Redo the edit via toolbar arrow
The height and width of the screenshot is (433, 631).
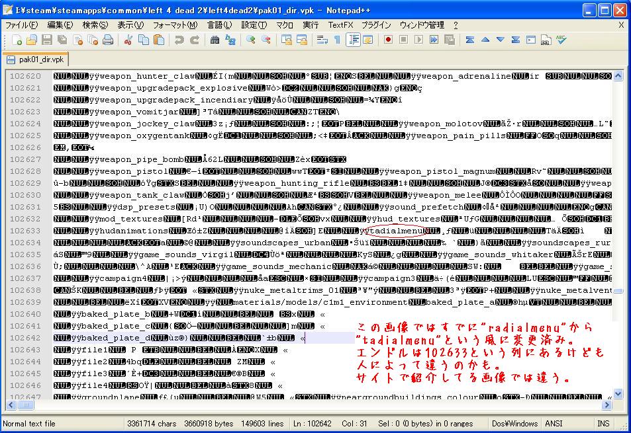pos(195,40)
